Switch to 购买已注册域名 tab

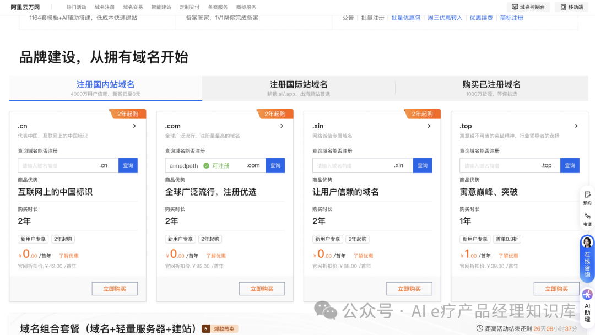tap(491, 88)
